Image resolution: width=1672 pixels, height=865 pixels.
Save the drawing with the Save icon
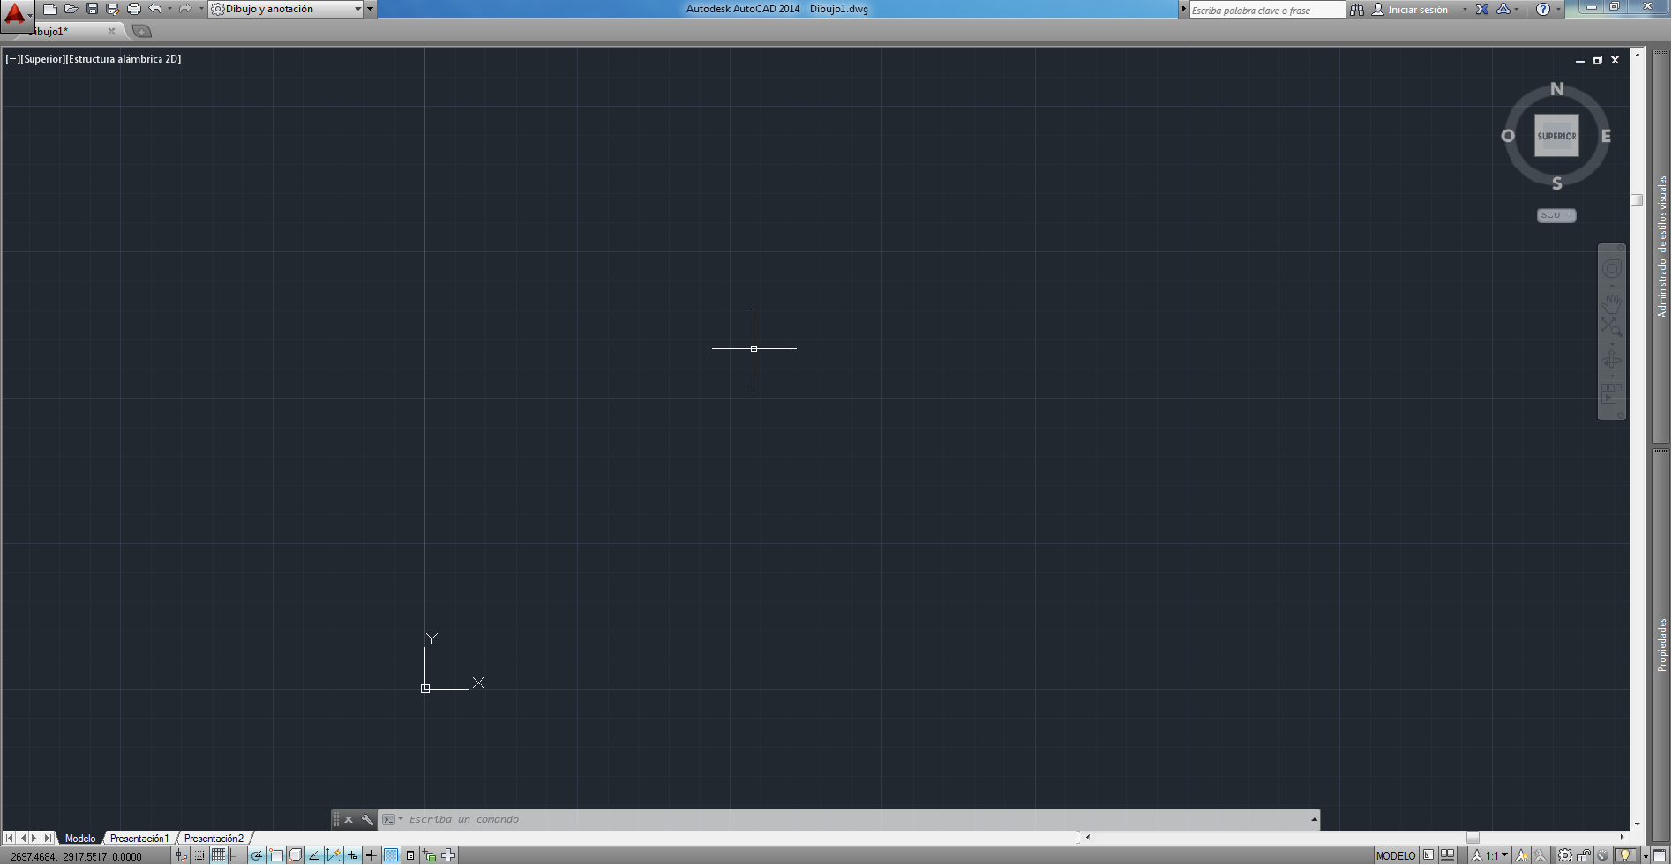tap(92, 9)
